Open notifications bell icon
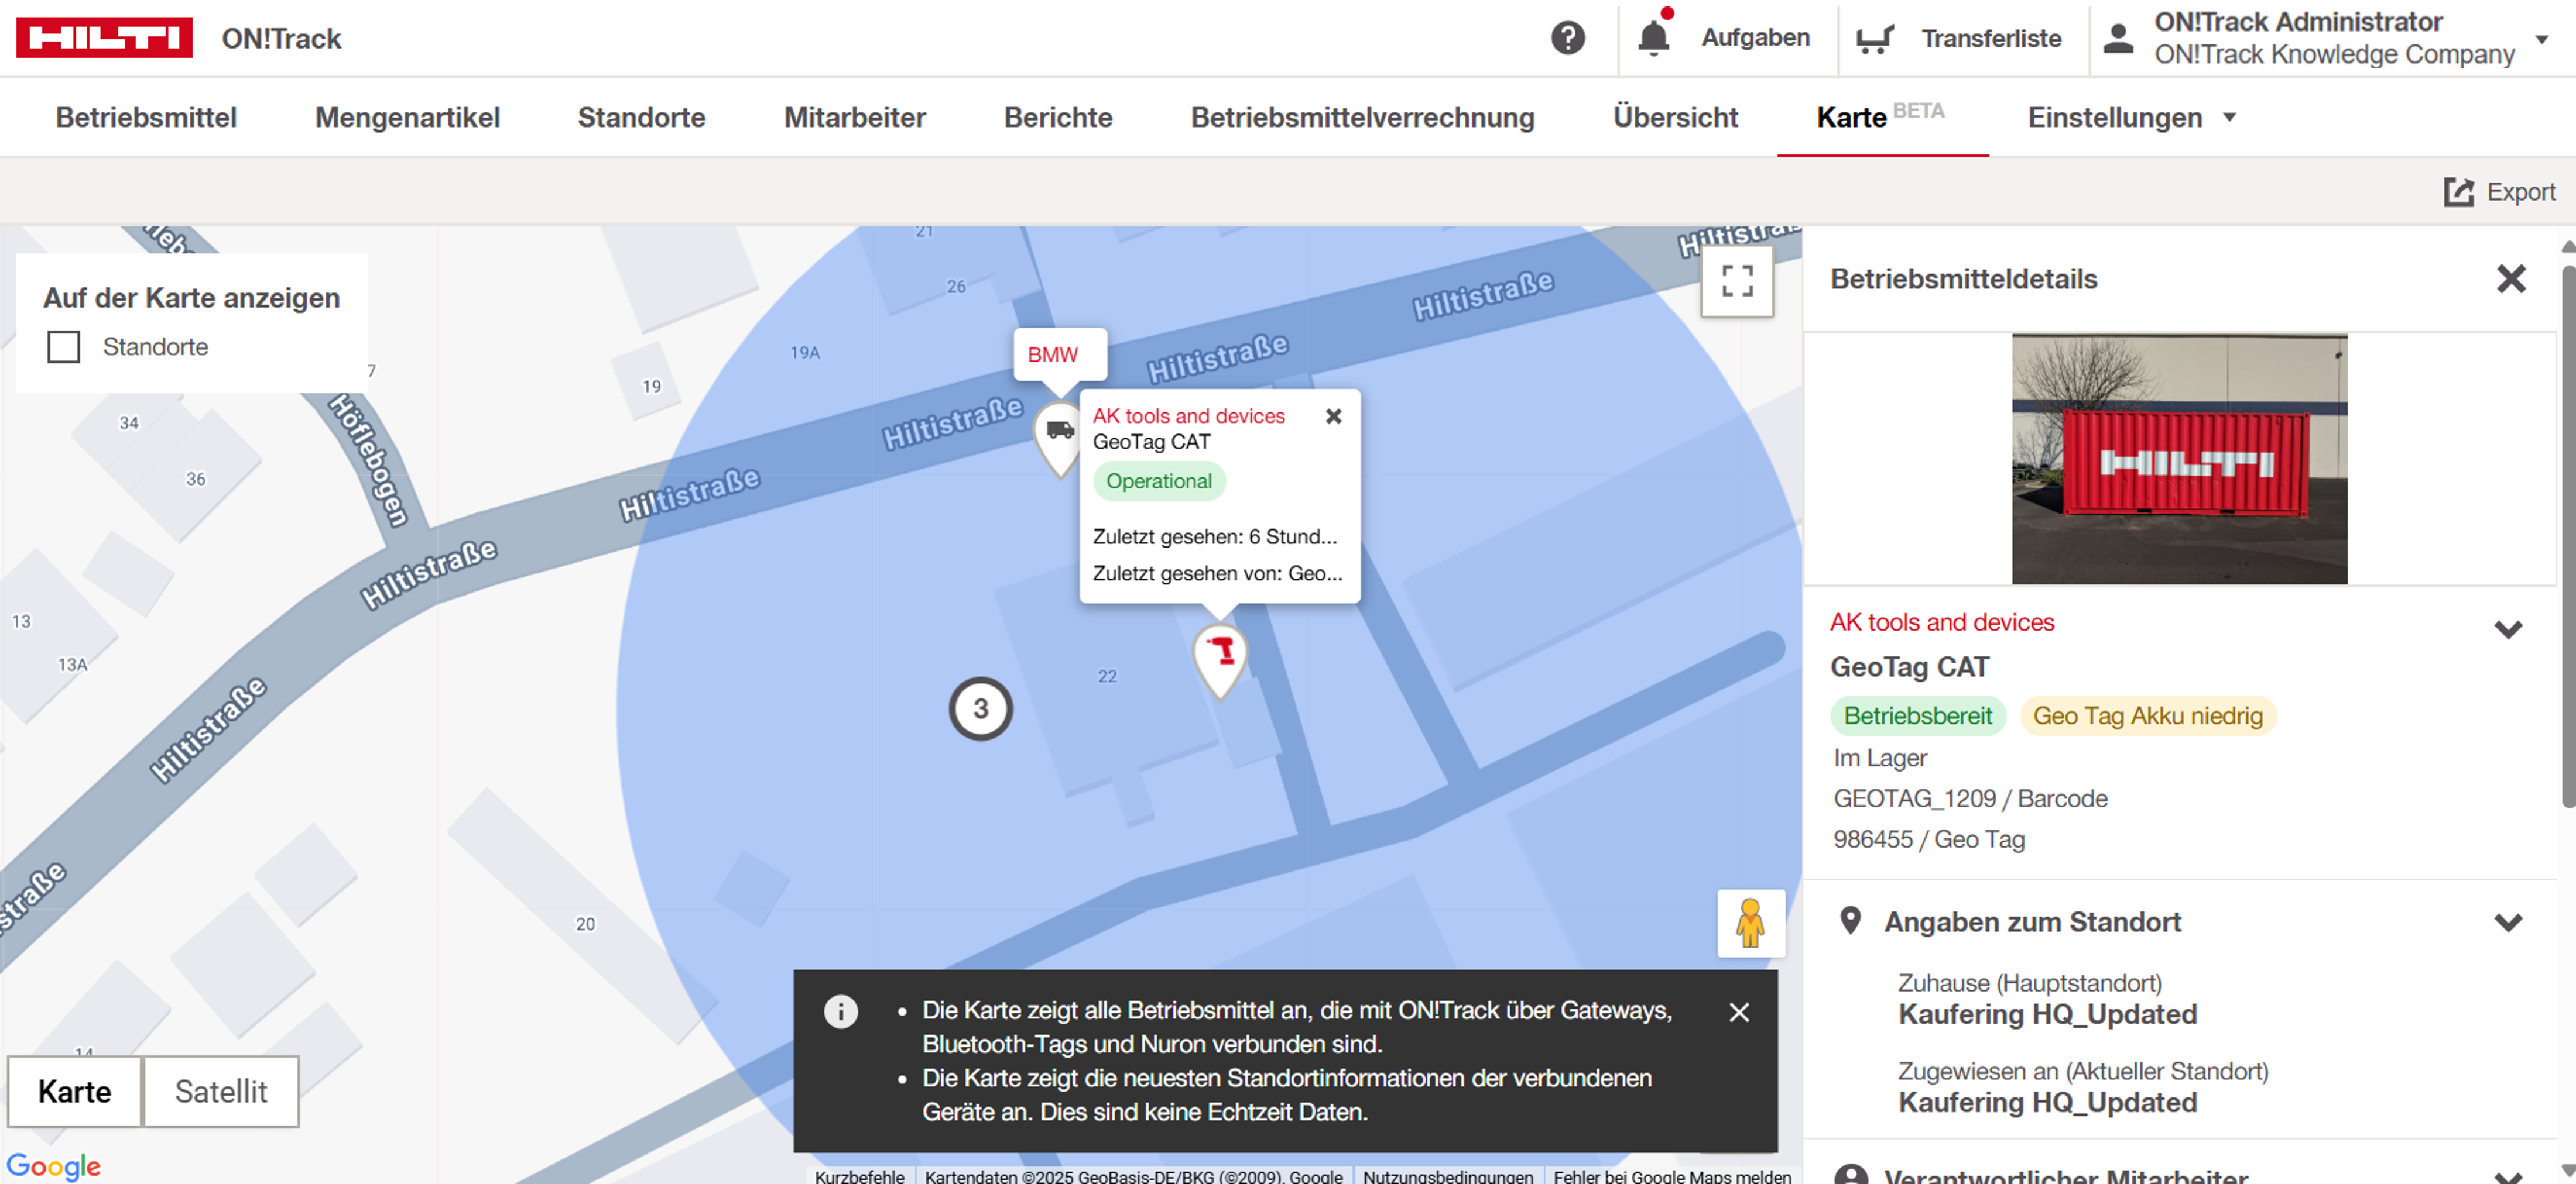Screen dimensions: 2576x1184 point(1653,38)
